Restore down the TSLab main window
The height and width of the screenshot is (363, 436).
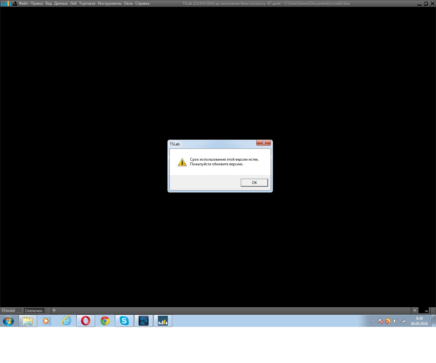click(426, 4)
